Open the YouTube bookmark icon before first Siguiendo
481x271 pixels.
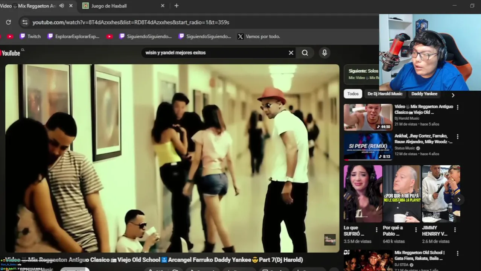tap(110, 37)
